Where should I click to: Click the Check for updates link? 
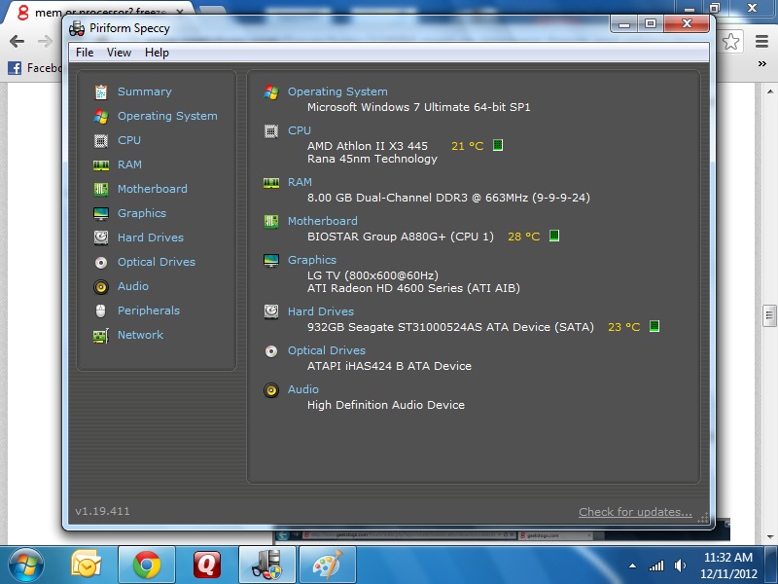pos(635,512)
